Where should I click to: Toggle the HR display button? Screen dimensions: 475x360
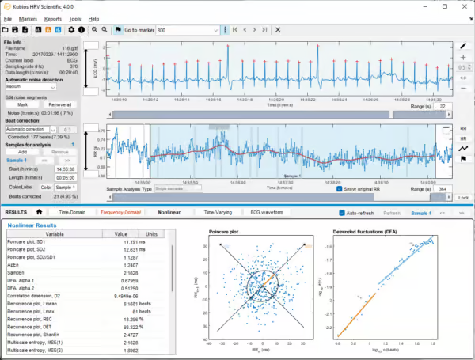(x=463, y=138)
